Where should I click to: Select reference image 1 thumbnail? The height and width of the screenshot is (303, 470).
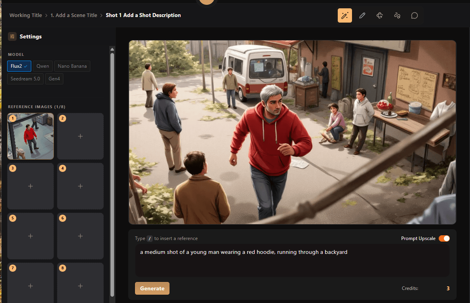click(x=30, y=136)
